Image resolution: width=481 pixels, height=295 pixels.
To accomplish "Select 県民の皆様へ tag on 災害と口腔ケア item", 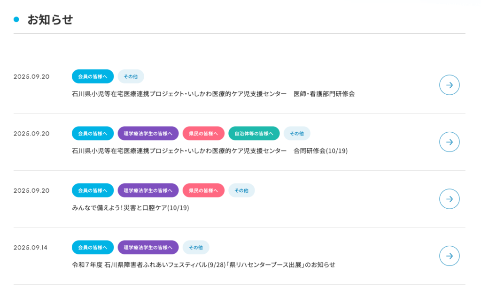I will tap(203, 190).
